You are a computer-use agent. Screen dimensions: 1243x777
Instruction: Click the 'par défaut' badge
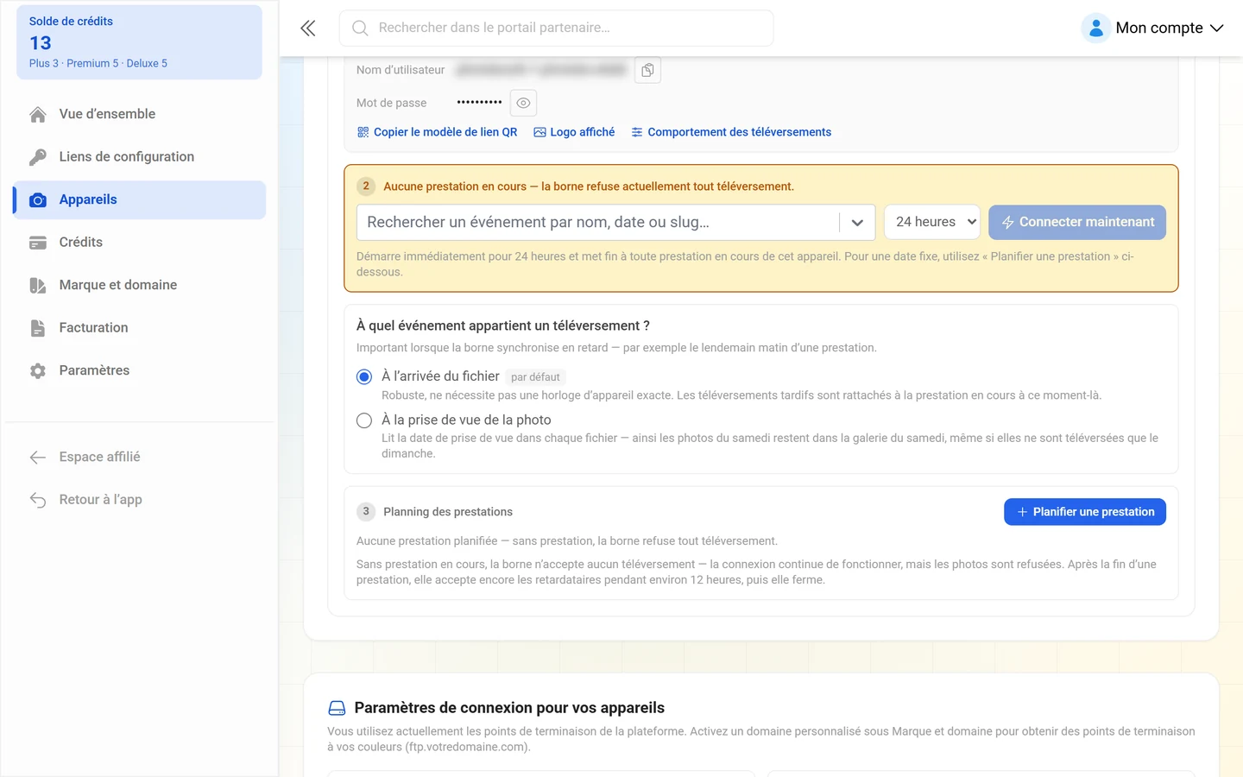tap(535, 377)
